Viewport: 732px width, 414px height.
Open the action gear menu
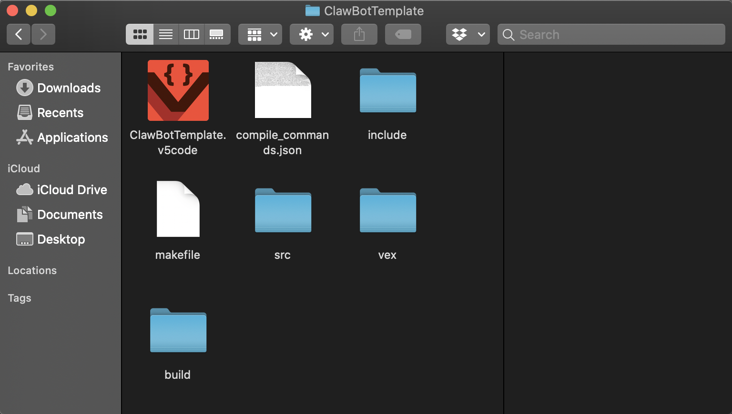click(x=311, y=34)
